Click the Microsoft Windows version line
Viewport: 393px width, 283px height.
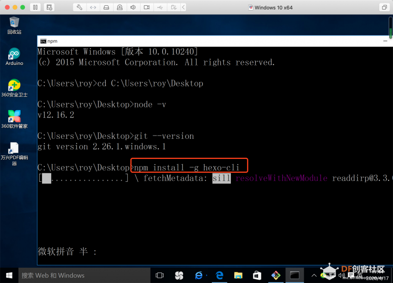pos(118,52)
